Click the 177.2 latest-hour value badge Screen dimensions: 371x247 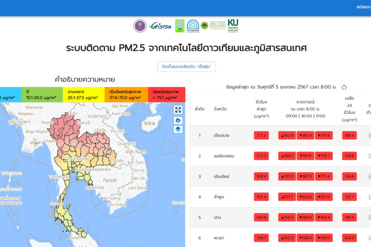click(261, 136)
